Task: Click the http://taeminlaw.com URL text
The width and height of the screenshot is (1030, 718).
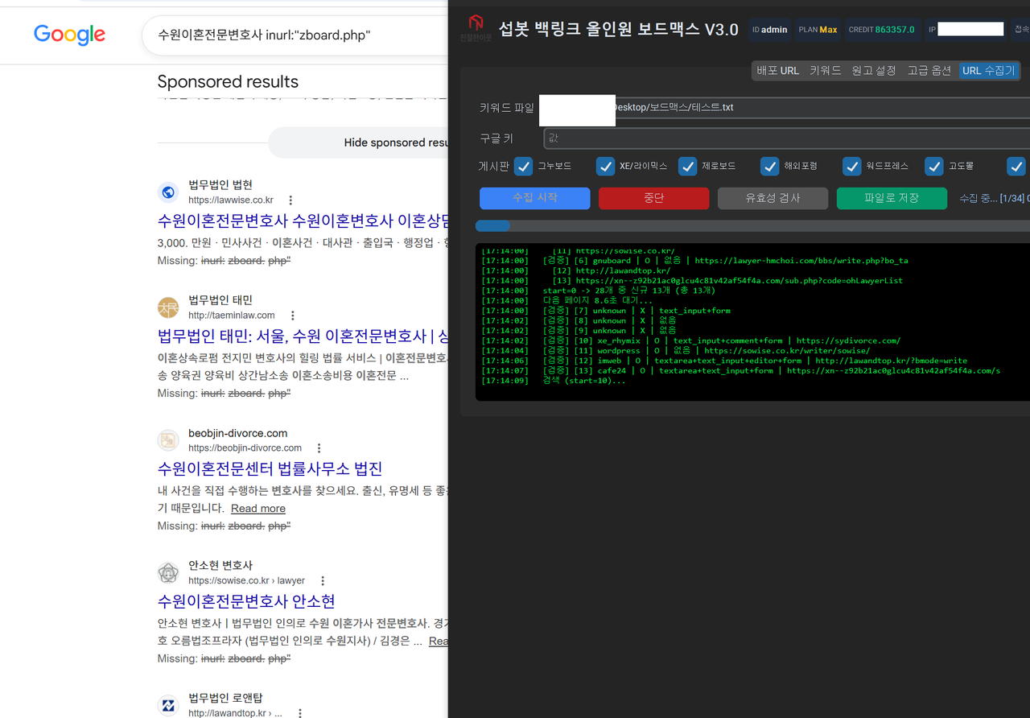Action: (x=232, y=316)
